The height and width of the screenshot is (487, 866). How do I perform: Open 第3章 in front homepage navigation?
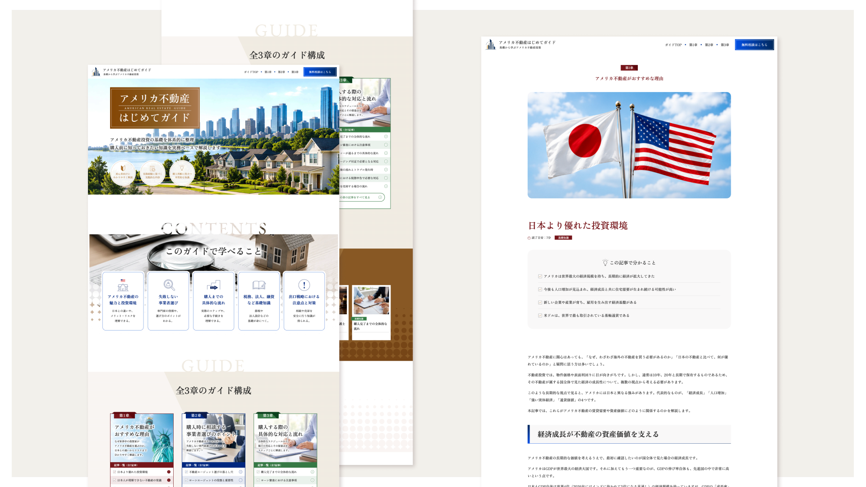[295, 72]
